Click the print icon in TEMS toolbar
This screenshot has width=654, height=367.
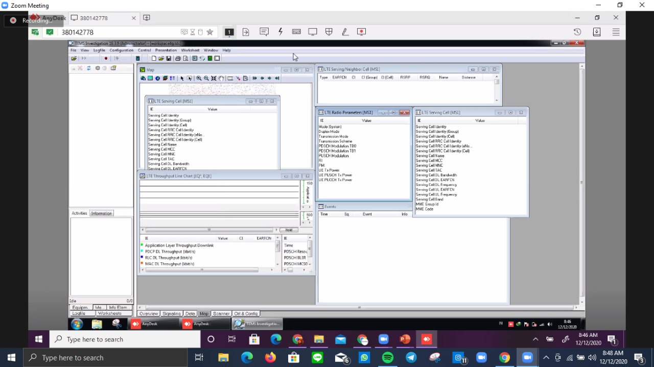tap(178, 59)
